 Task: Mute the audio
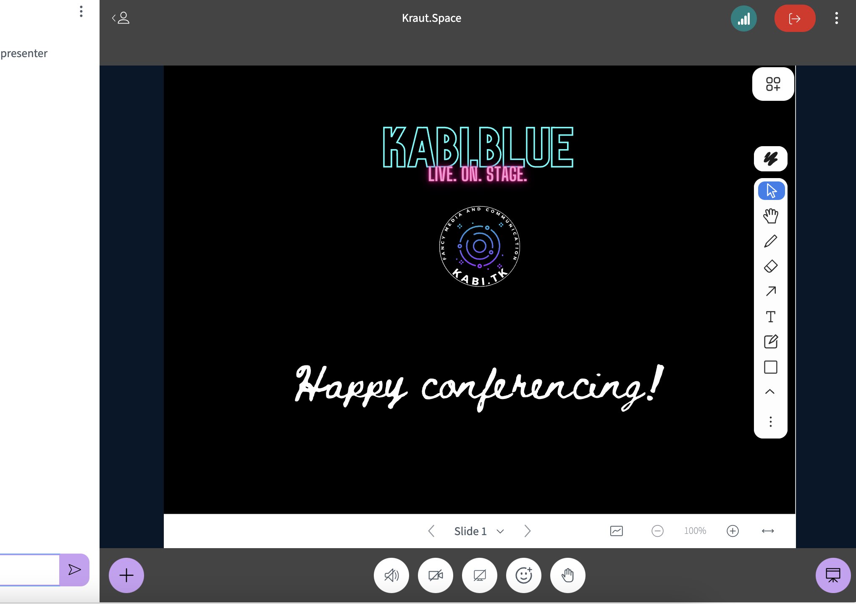tap(391, 575)
